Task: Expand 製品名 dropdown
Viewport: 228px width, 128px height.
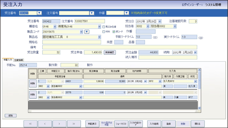Action: tap(99, 37)
